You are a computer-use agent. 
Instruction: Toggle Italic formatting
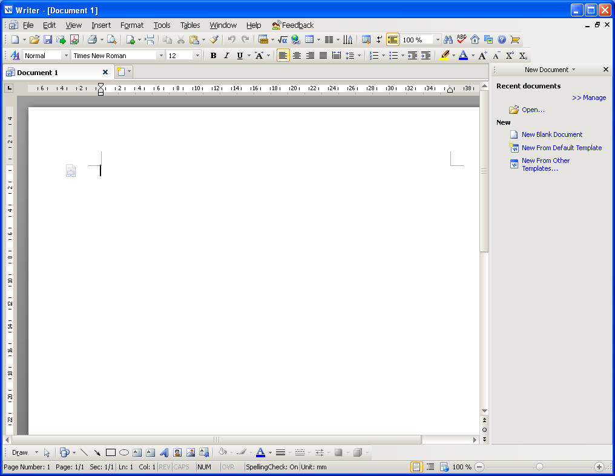coord(226,56)
